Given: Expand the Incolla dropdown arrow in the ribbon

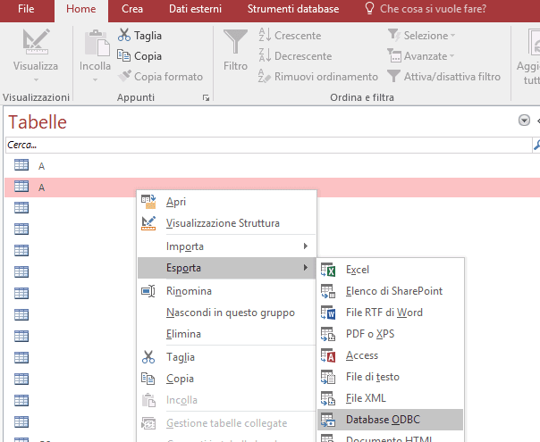Looking at the screenshot, I should (95, 79).
